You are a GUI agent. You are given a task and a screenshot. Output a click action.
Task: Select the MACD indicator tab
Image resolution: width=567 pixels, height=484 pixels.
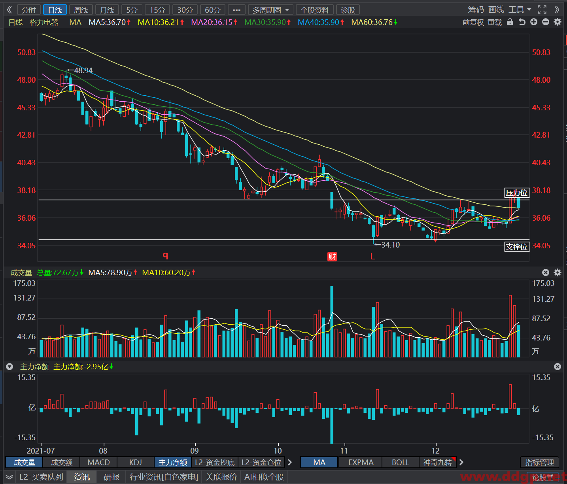98,462
